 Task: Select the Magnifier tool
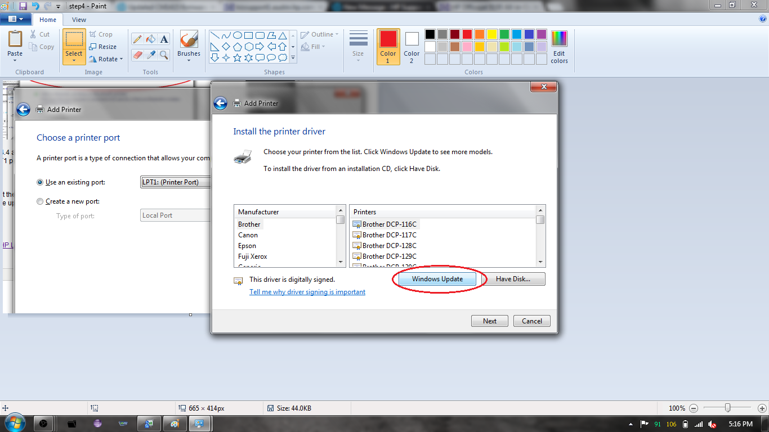tap(164, 55)
